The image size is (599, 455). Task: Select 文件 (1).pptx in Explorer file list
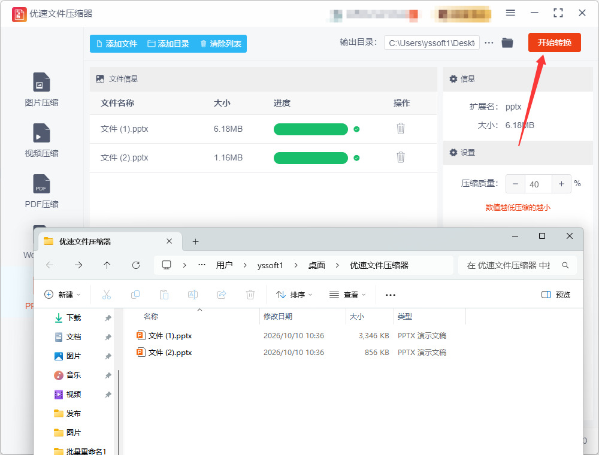[x=170, y=335]
